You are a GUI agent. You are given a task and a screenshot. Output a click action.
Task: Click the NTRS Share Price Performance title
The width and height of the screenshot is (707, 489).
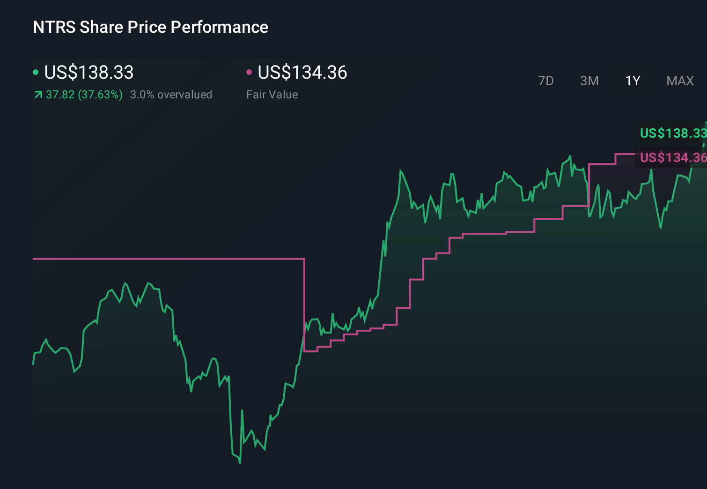tap(150, 27)
